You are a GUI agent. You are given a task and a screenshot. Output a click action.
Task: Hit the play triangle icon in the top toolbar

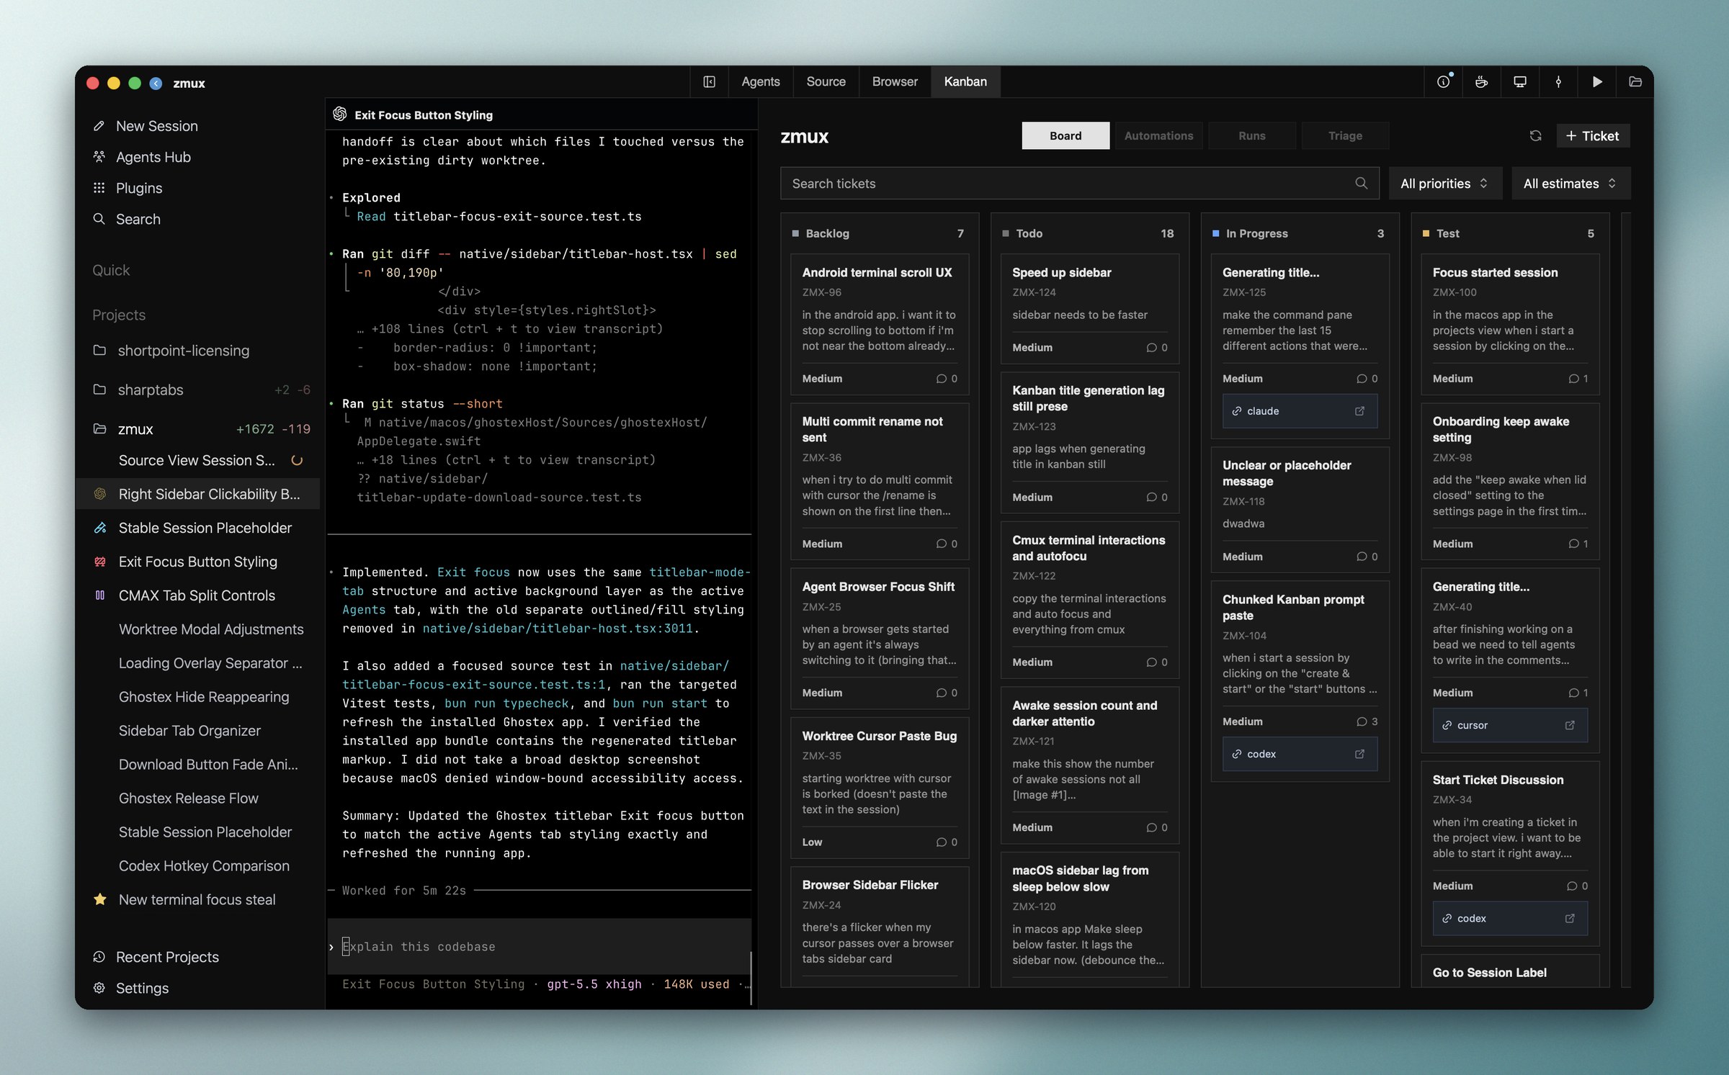tap(1597, 82)
